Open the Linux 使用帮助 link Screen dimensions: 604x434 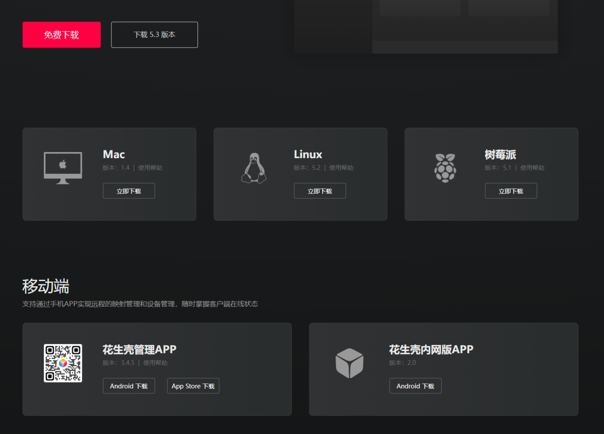[x=341, y=168]
